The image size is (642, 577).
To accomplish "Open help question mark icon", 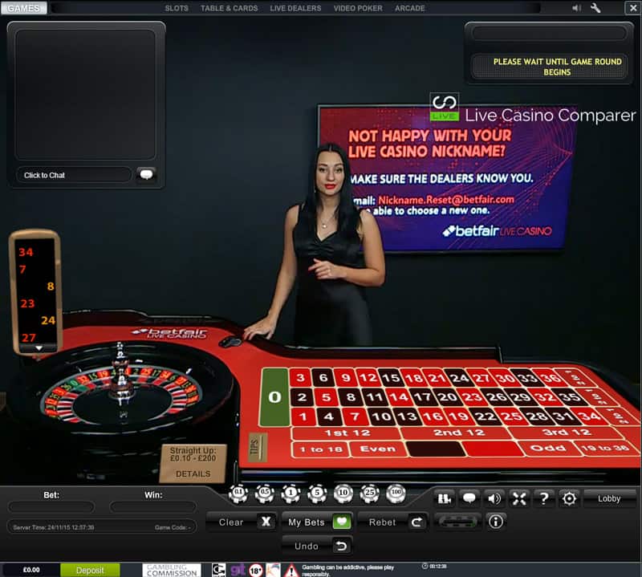I will [544, 498].
